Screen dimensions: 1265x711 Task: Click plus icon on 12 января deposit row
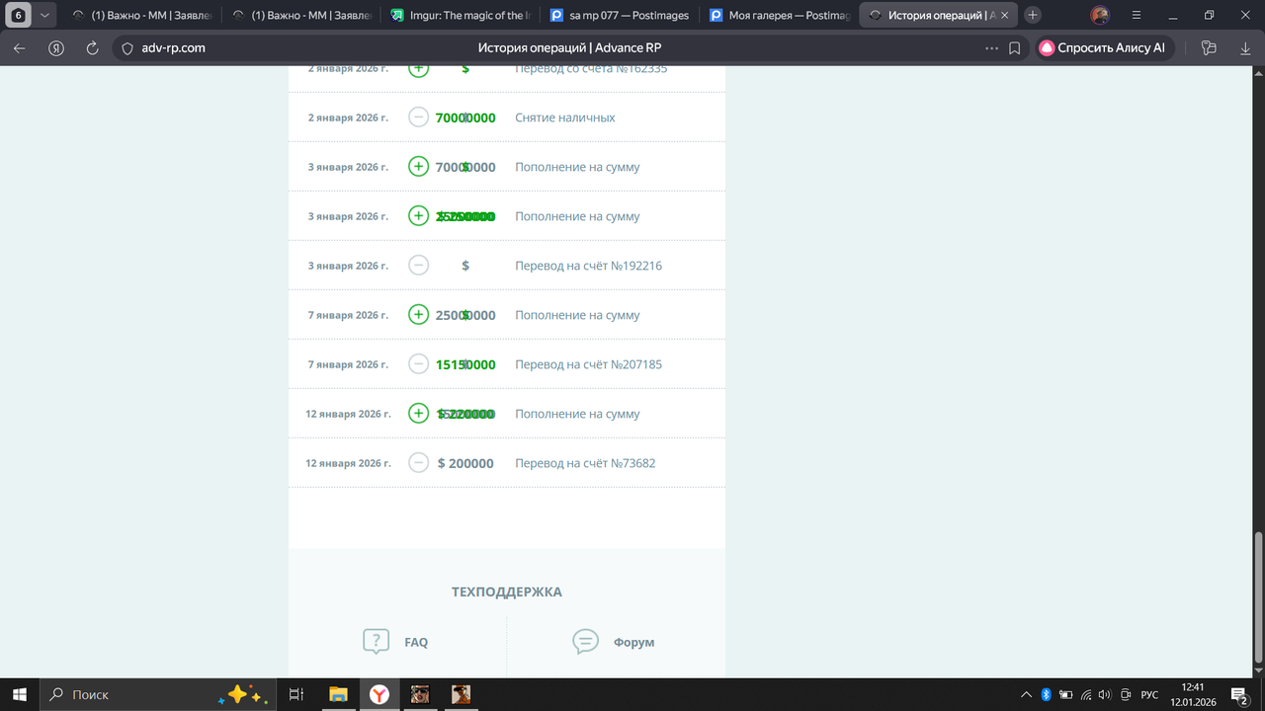click(418, 414)
